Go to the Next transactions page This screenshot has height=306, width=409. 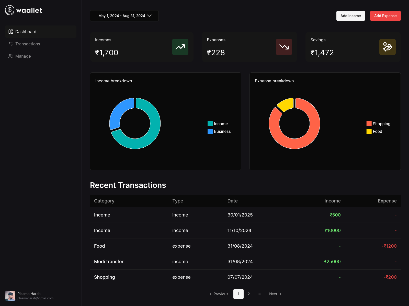click(275, 294)
